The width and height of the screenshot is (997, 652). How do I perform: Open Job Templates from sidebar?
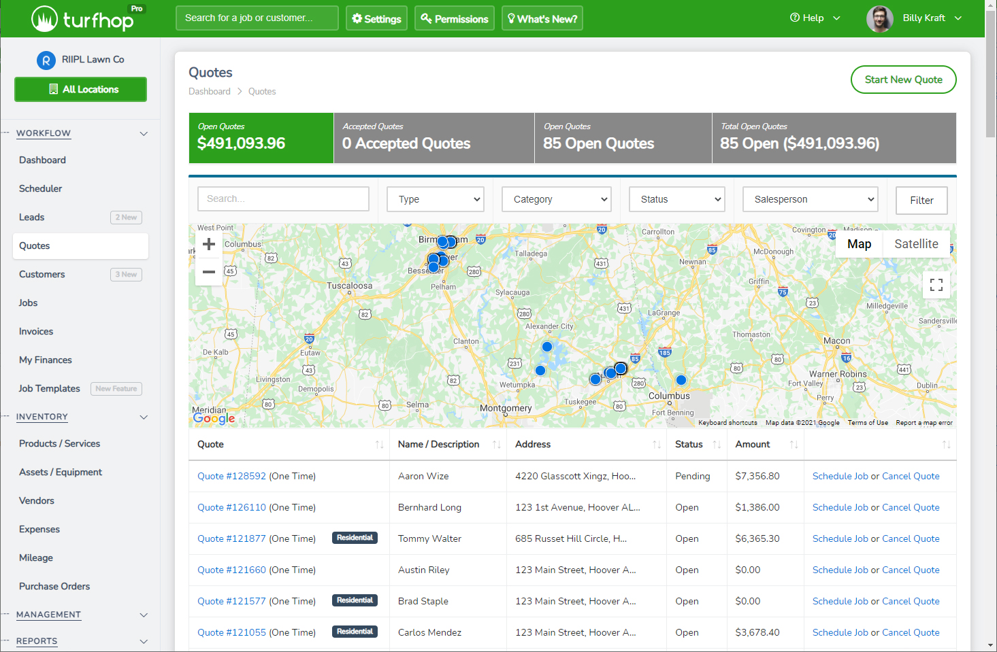(x=49, y=389)
